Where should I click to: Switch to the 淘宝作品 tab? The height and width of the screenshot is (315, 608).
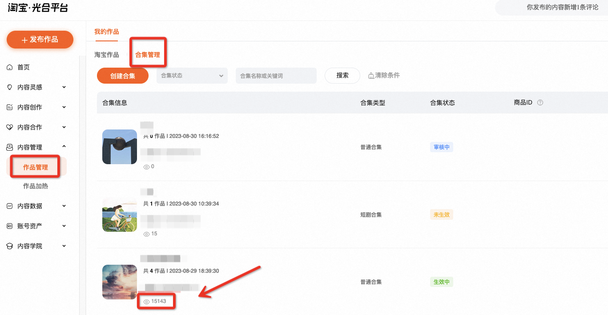point(107,55)
